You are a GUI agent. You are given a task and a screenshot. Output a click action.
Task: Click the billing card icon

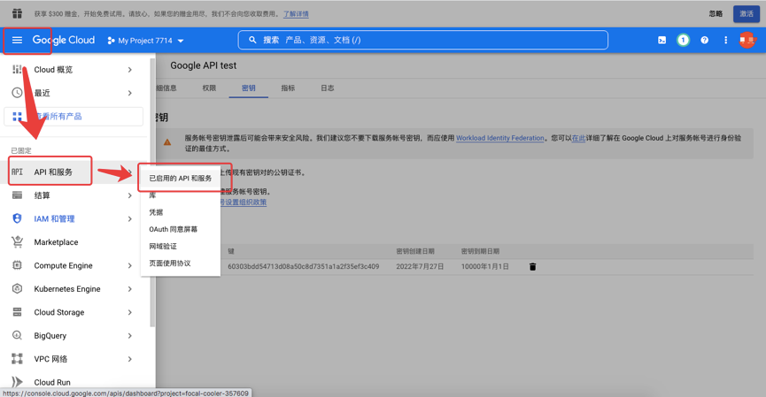pyautogui.click(x=17, y=195)
